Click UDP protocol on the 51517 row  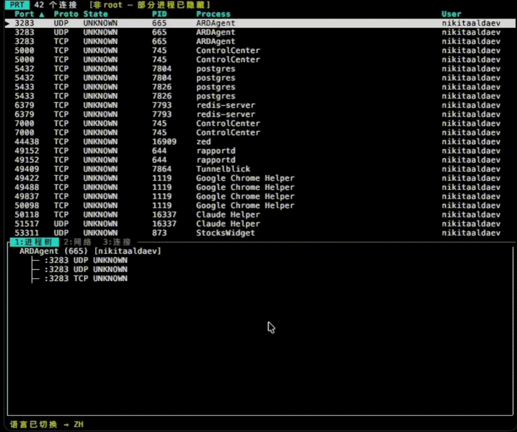tap(61, 224)
